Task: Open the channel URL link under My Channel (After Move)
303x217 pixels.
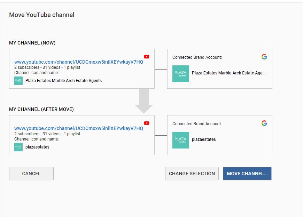Action: pyautogui.click(x=79, y=128)
